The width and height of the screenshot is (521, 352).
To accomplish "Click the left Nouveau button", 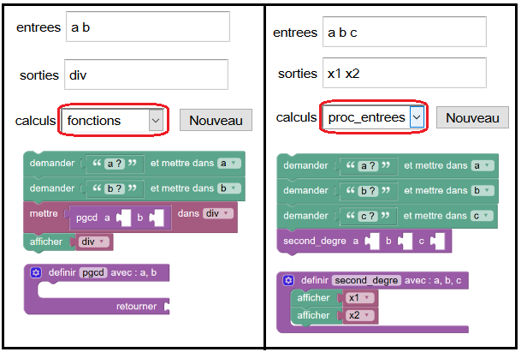I will point(216,120).
